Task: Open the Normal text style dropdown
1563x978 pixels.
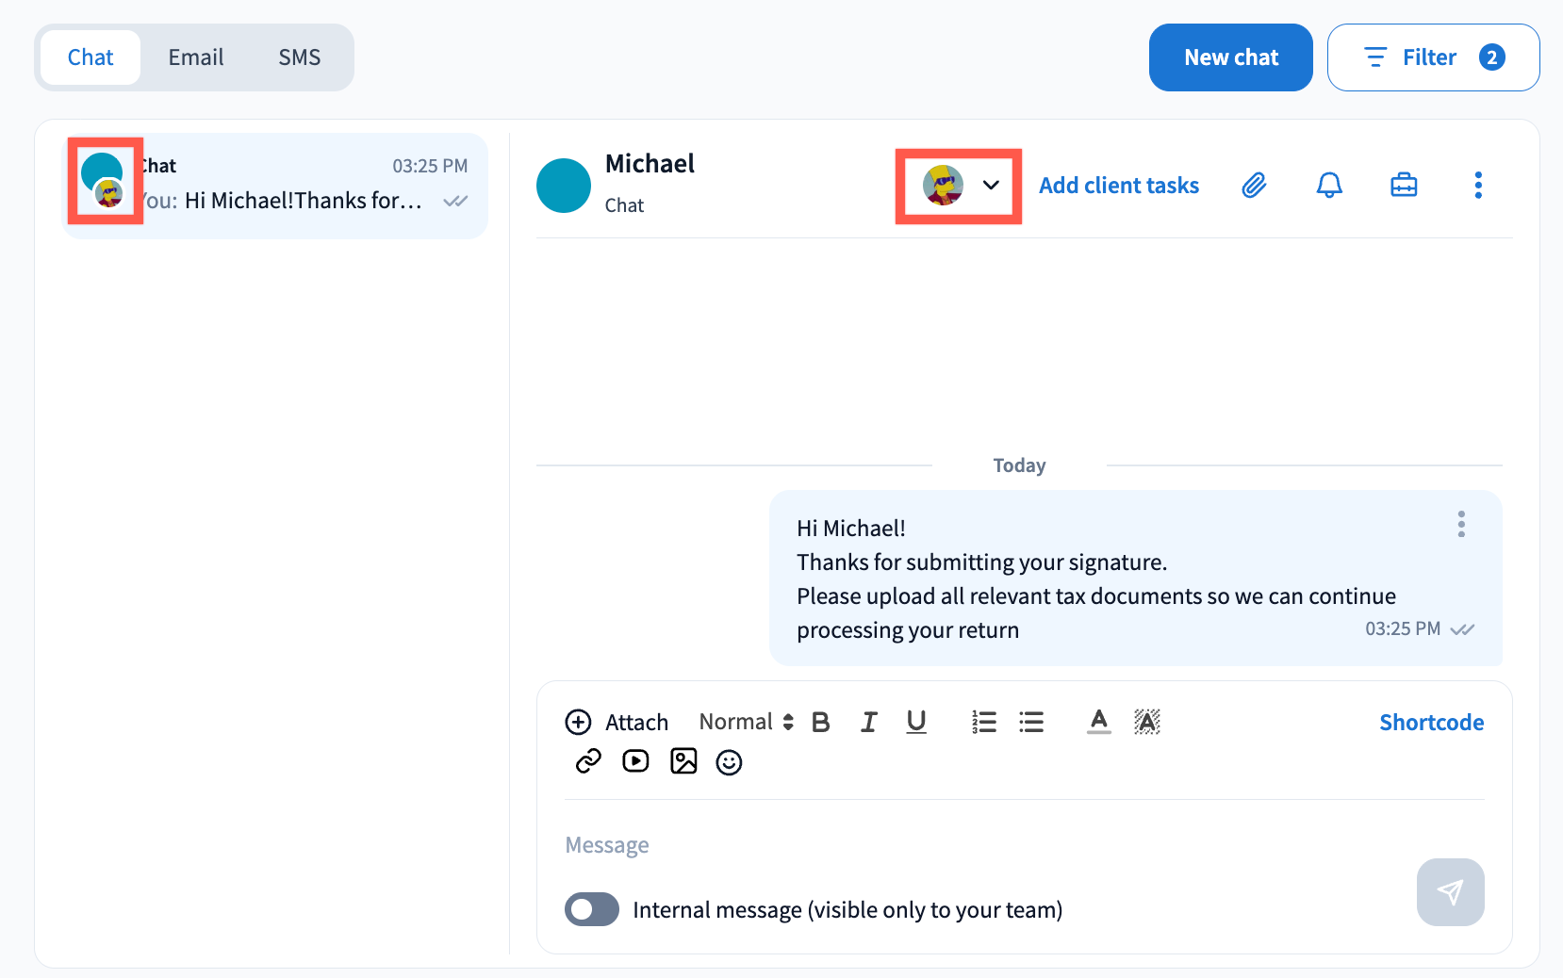Action: tap(746, 723)
